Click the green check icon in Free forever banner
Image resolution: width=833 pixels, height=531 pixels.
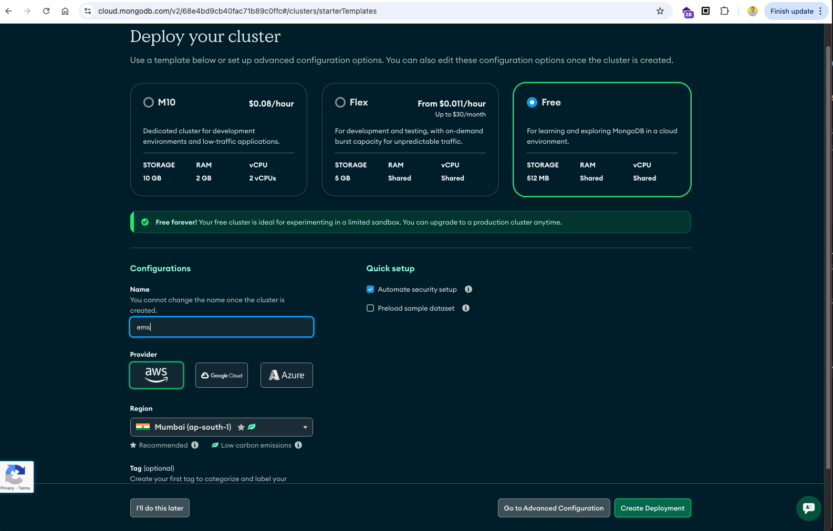coord(145,222)
